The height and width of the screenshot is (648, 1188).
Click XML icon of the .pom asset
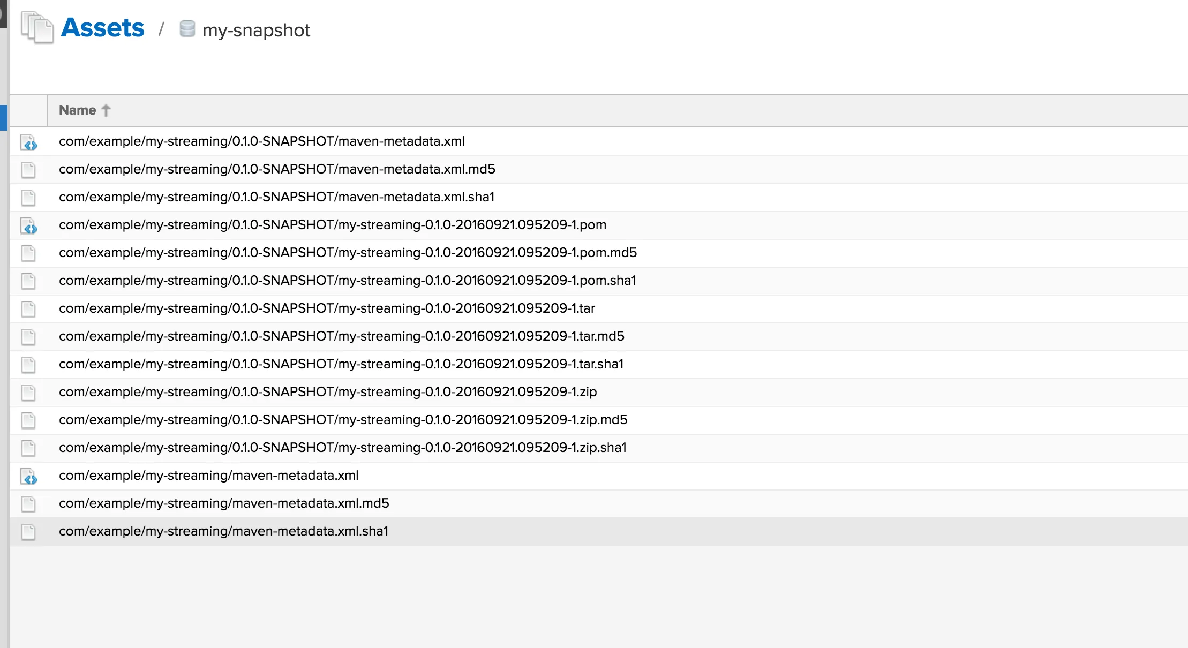click(x=29, y=226)
